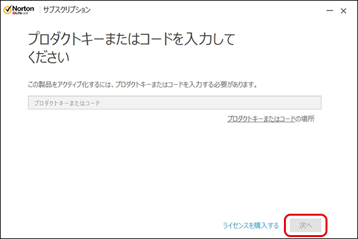358x239 pixels.
Task: Open the プロダクトキーまたはコードの場所 link
Action: coord(271,119)
